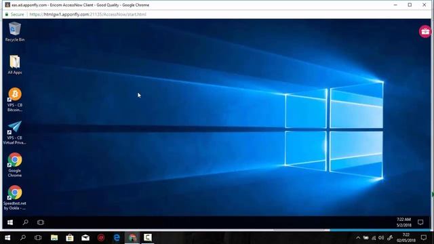The image size is (434, 244).
Task: Click the remote desktop clock showing 7:22 AM
Action: (404, 222)
